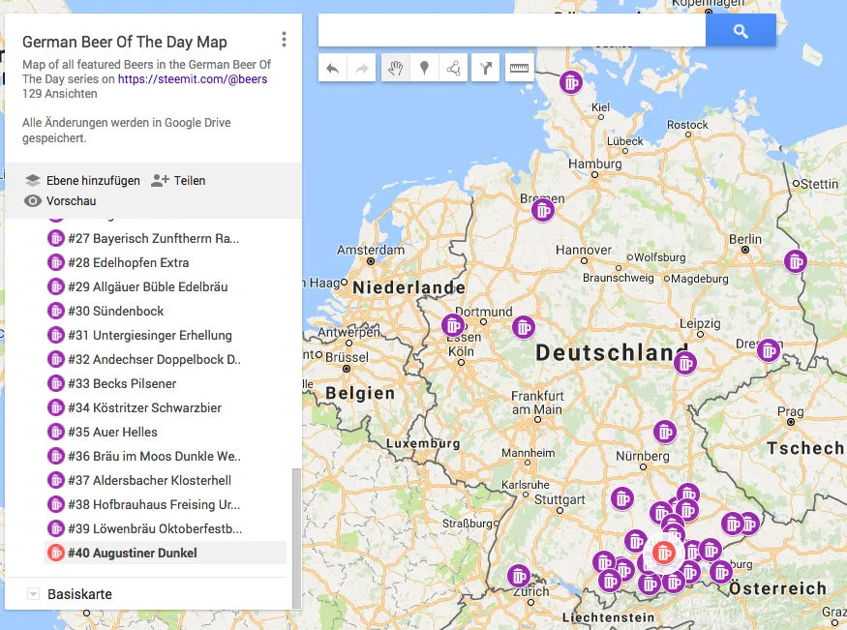Viewport: 847px width, 630px height.
Task: Select #34 Köstritzer Schwarzbier entry
Action: 166,407
